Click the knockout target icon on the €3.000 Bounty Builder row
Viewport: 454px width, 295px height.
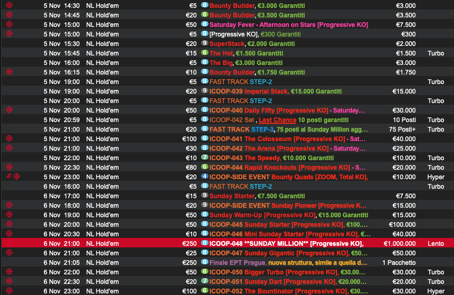click(10, 5)
